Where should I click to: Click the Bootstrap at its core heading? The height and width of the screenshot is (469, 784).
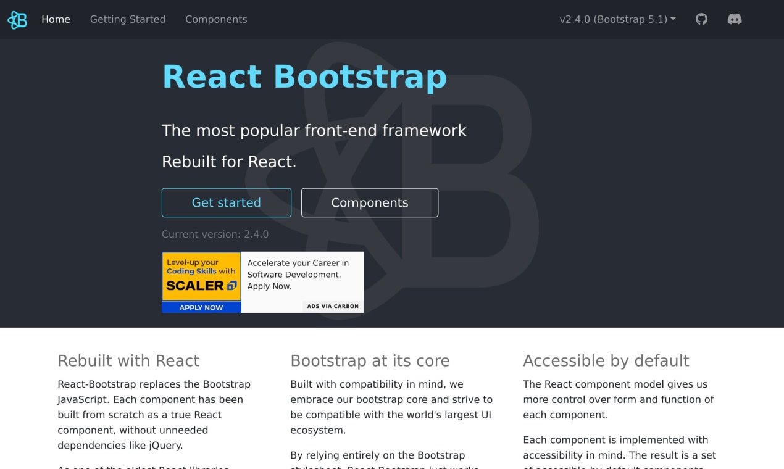click(370, 360)
